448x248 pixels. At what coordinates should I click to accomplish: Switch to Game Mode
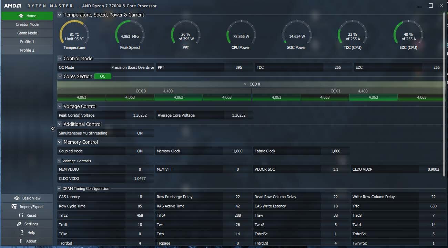[x=27, y=33]
